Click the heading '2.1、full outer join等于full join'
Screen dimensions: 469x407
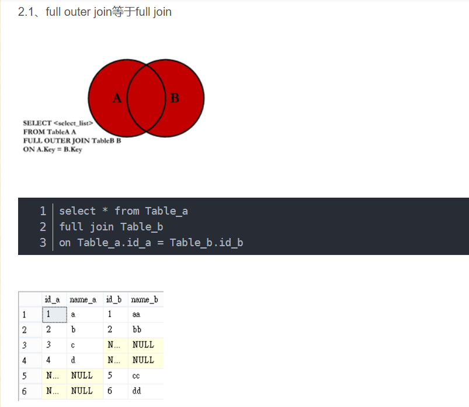[95, 12]
